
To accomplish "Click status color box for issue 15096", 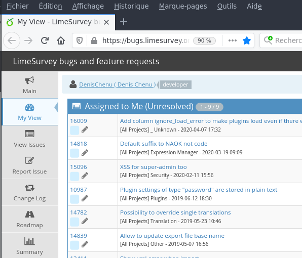I will 74,176.
